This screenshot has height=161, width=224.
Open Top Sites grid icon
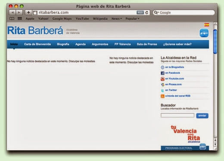click(20, 18)
